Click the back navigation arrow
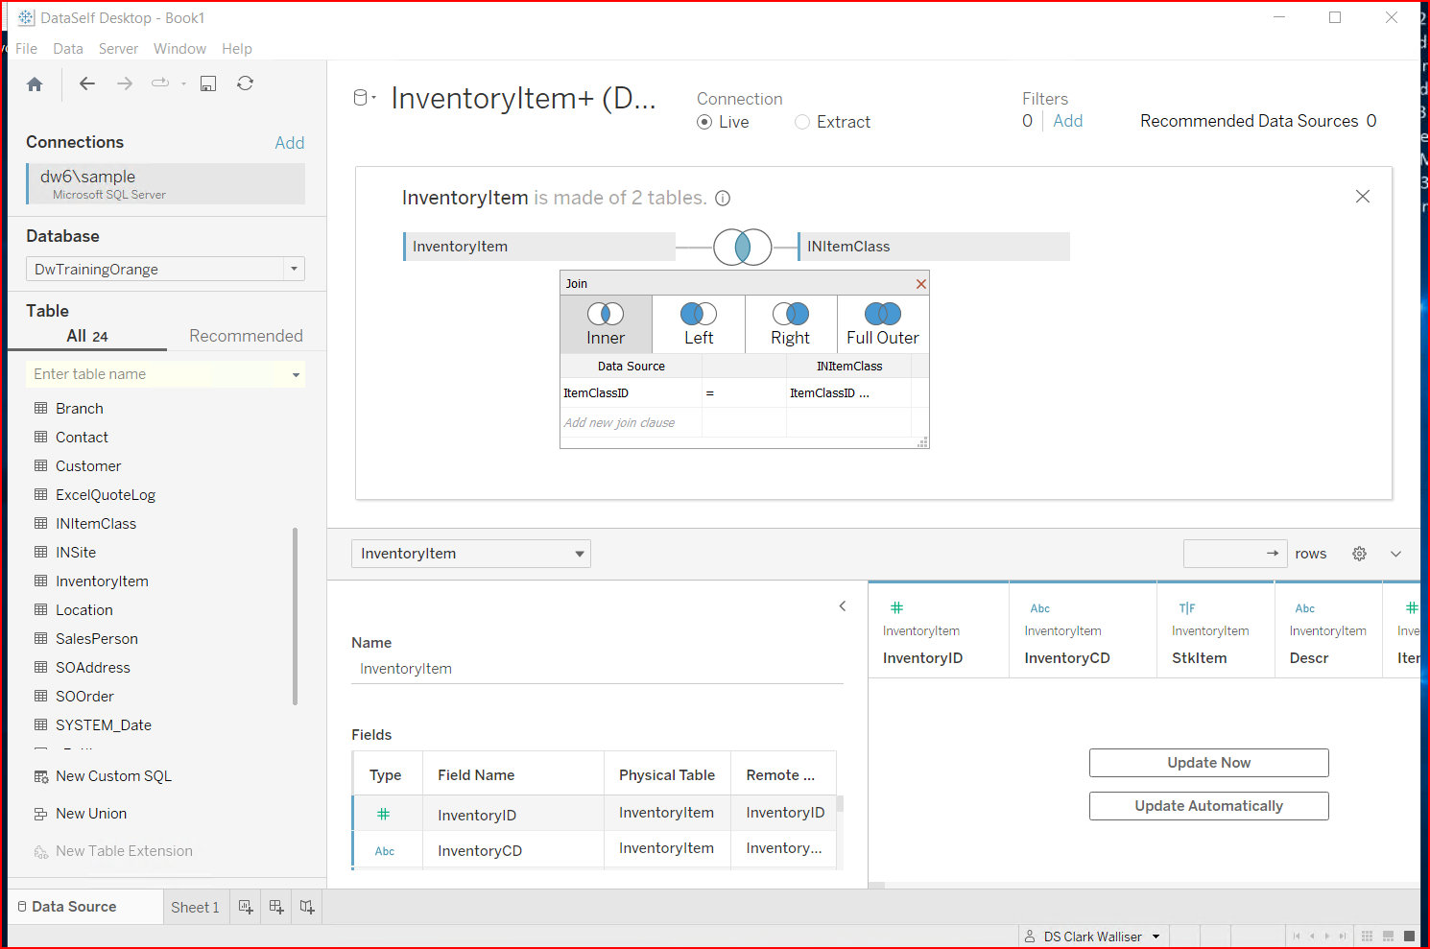The height and width of the screenshot is (949, 1430). (87, 83)
